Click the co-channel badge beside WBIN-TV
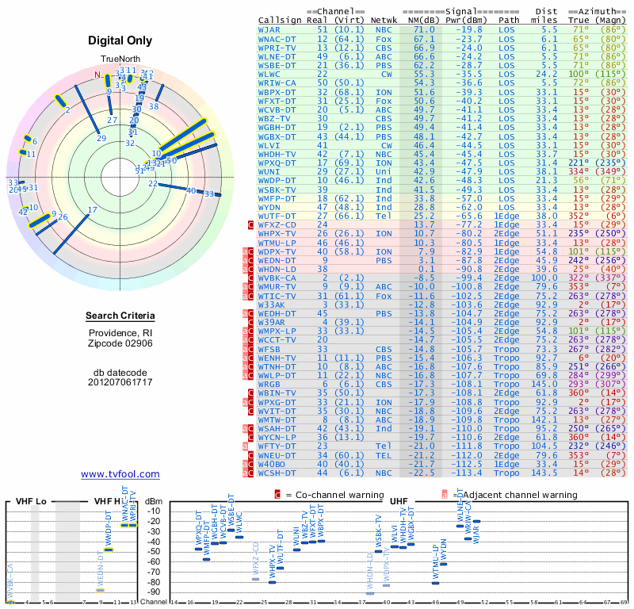Image resolution: width=634 pixels, height=609 pixels. click(250, 393)
